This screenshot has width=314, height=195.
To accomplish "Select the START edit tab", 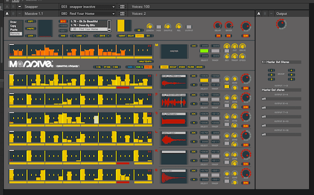I will pyautogui.click(x=182, y=67).
